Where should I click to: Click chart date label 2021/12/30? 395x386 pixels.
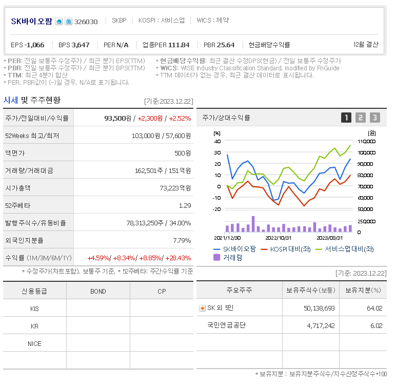[x=227, y=238]
